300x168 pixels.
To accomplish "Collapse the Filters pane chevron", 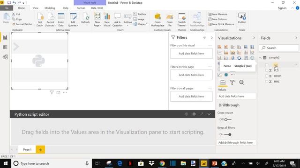I will tap(212, 38).
